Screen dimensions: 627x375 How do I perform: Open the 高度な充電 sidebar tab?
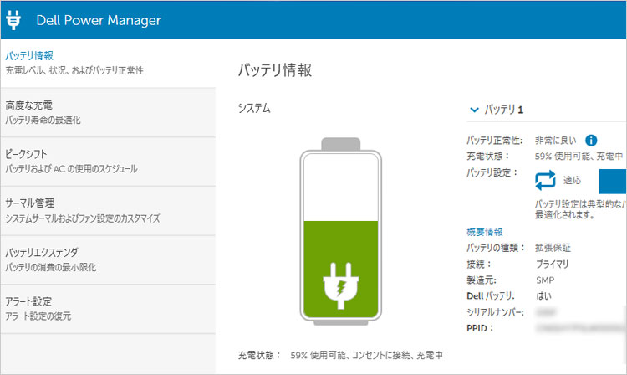[x=108, y=112]
